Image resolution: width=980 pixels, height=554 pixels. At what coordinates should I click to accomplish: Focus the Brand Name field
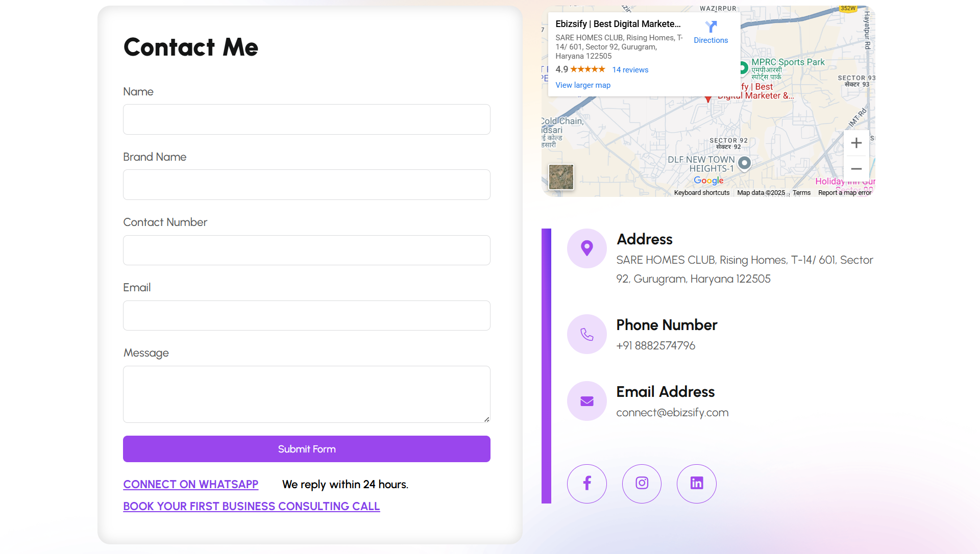tap(306, 185)
